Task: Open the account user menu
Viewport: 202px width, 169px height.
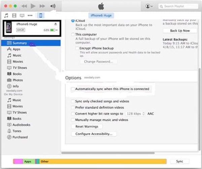Action: click(149, 6)
